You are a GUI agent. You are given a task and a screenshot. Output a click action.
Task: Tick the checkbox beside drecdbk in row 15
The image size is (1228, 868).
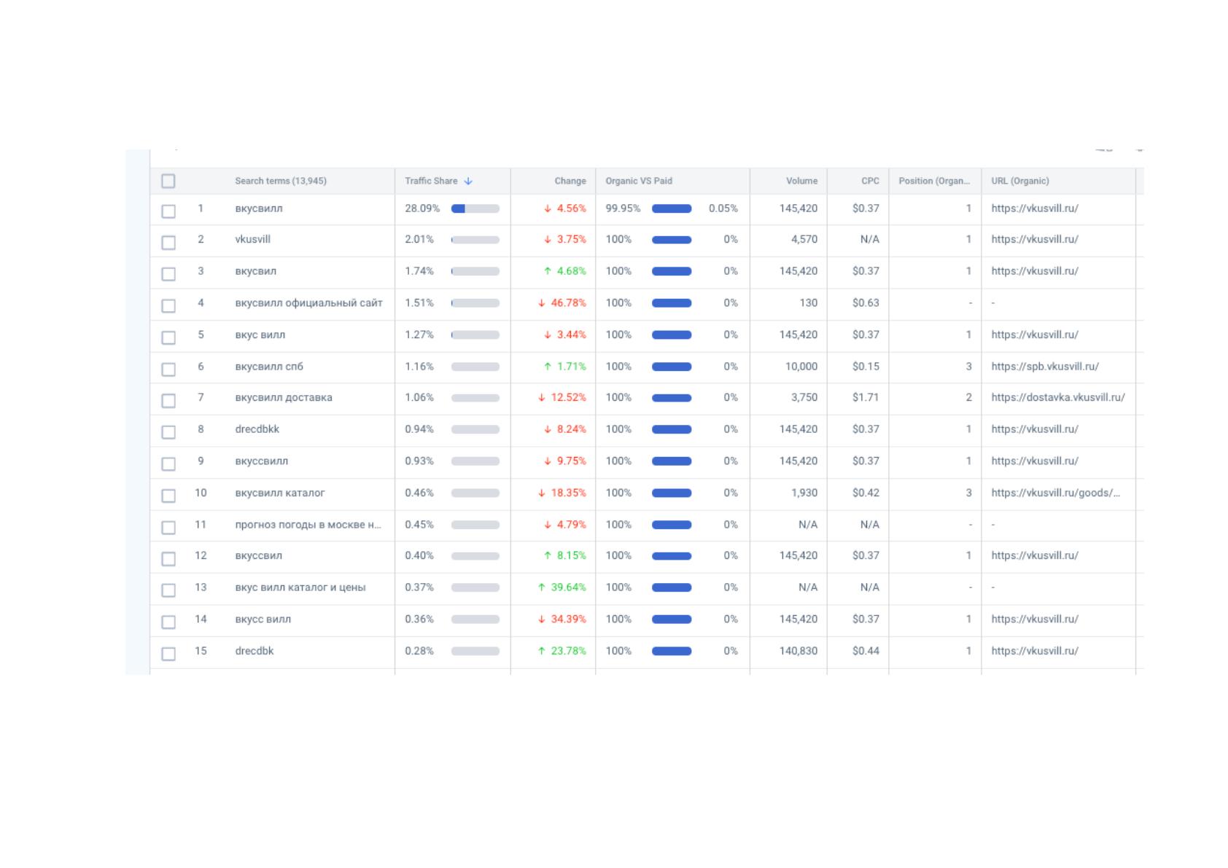click(x=168, y=654)
